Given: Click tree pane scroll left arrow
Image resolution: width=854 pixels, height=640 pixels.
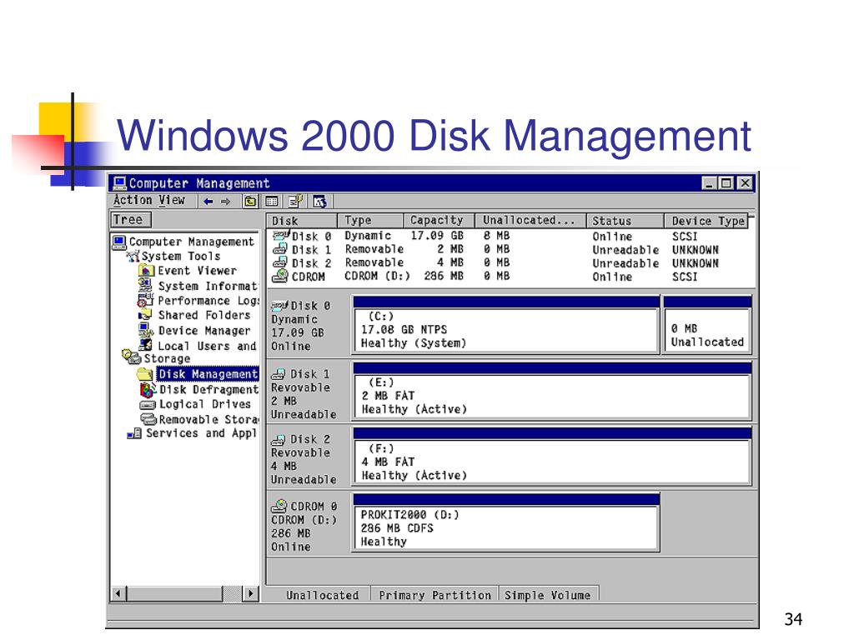Looking at the screenshot, I should (118, 593).
